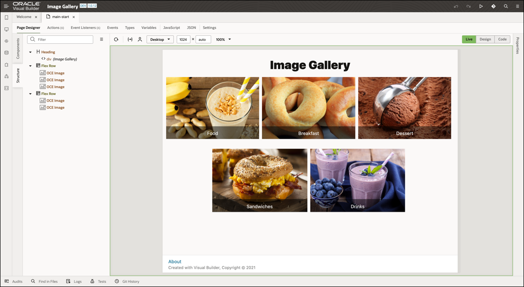
Task: Click the Redo icon in the header
Action: pyautogui.click(x=468, y=6)
